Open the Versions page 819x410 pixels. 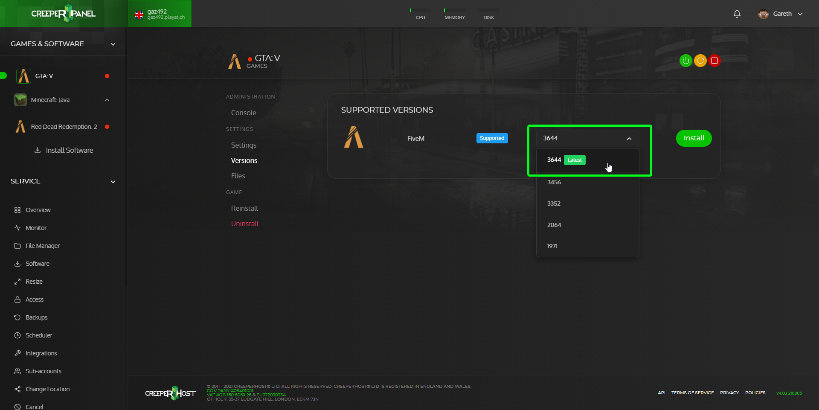[244, 160]
